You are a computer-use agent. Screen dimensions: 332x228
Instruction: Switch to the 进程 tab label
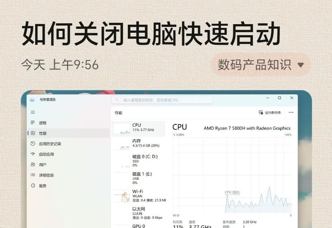[x=42, y=123]
